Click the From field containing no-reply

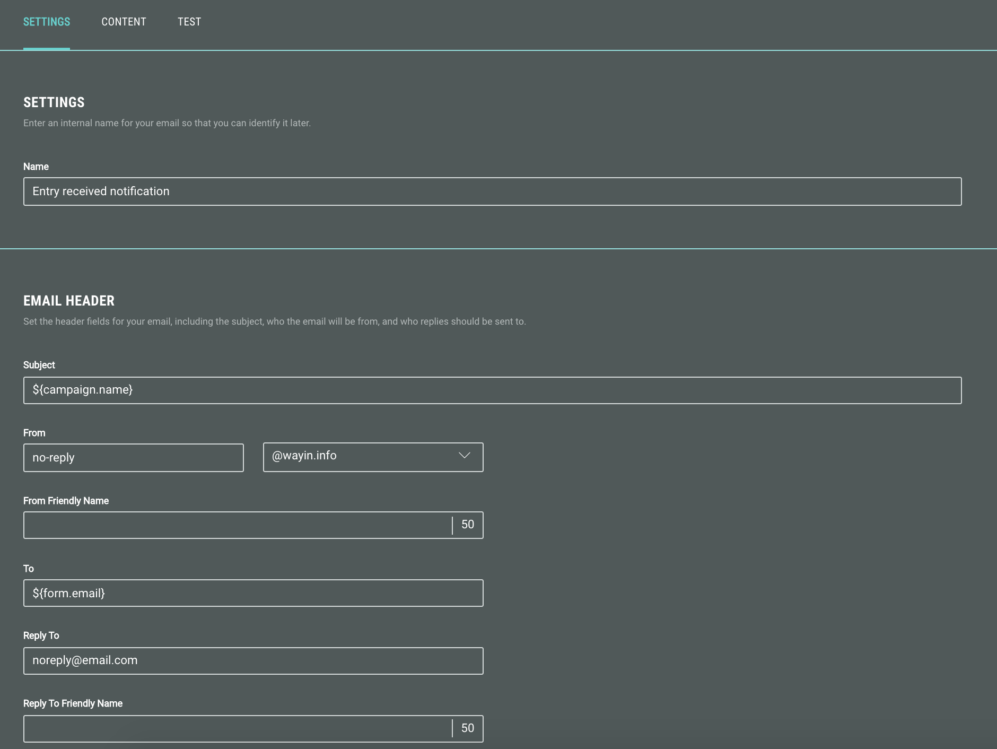click(133, 458)
